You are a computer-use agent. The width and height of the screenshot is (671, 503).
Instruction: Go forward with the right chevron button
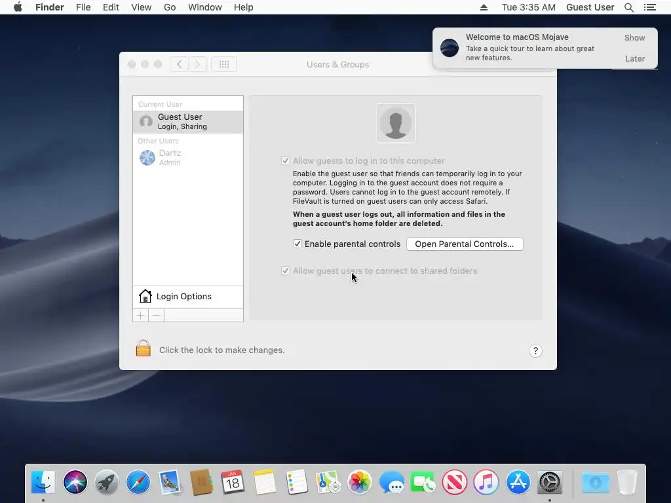198,64
